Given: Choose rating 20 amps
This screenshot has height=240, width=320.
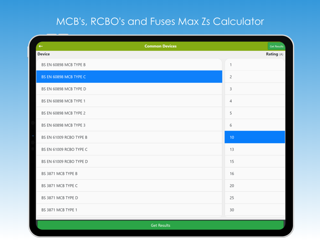Looking at the screenshot, I should tap(255, 186).
